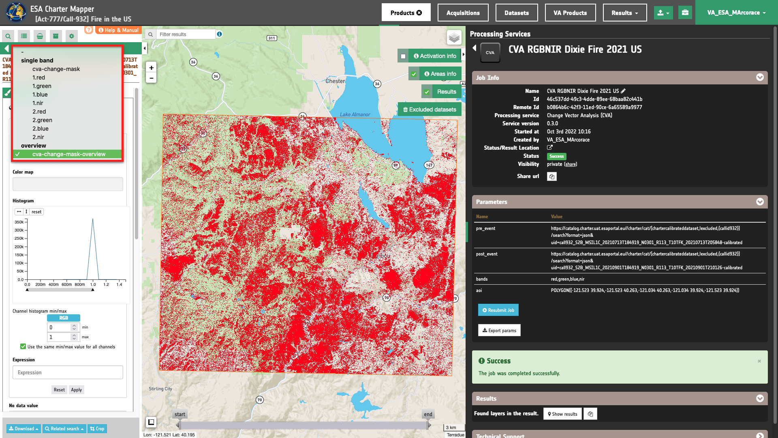Switch to the Products tab
The width and height of the screenshot is (778, 438).
pos(406,13)
